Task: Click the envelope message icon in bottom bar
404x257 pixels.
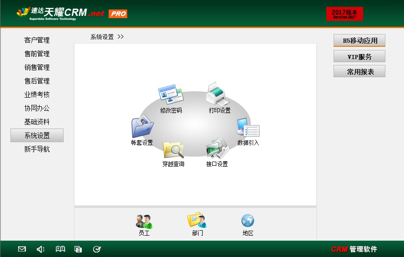Action: click(22, 249)
